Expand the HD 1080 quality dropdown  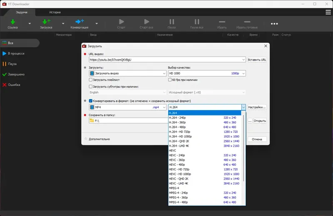coord(207,74)
